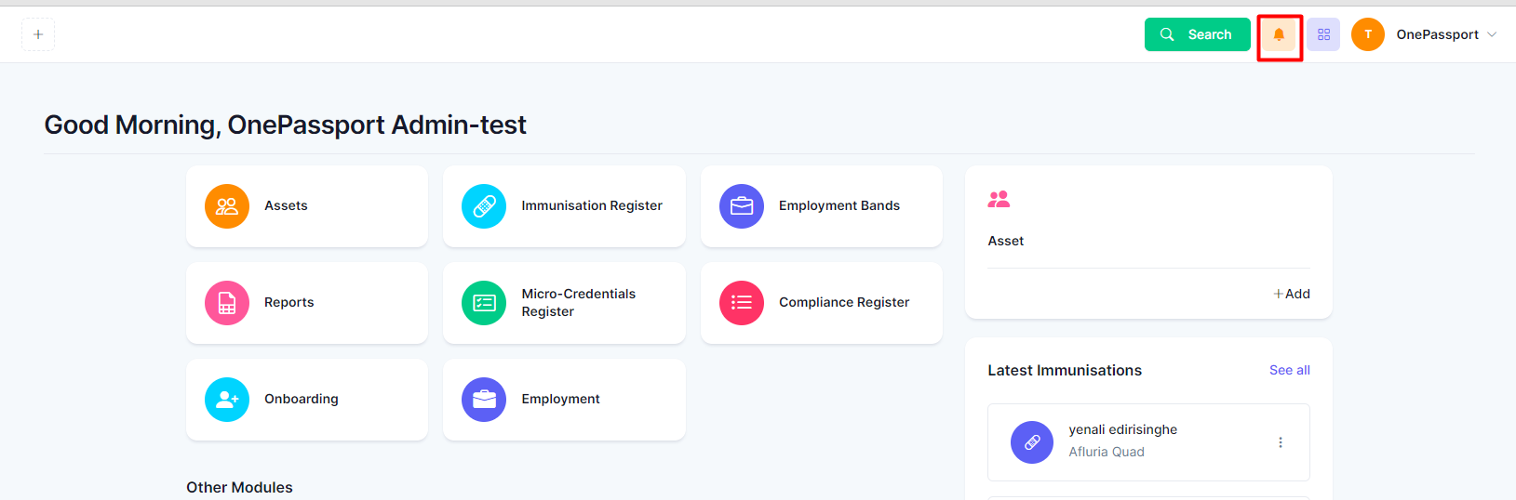Open three-dot menu for yenali edirisinghe
The image size is (1516, 500).
pos(1281,442)
